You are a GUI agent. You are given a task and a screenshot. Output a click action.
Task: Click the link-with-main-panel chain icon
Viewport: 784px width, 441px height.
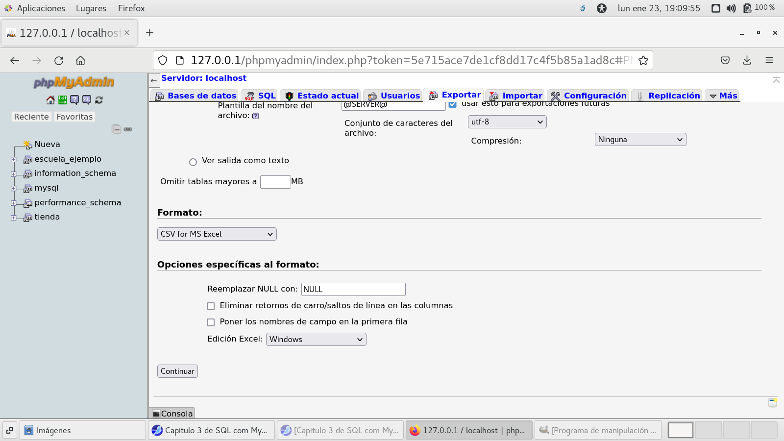128,129
